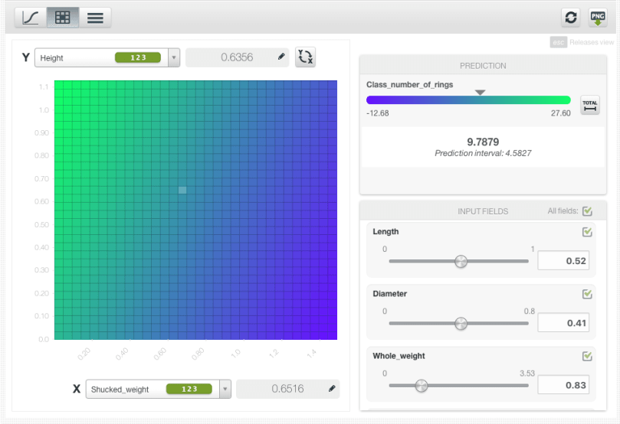The image size is (620, 424).
Task: Click the Length value input box
Action: (x=563, y=261)
